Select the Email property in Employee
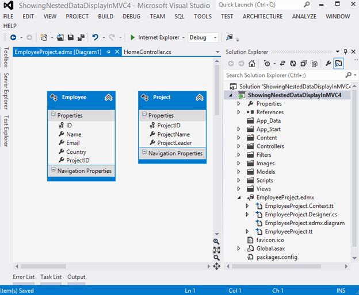This screenshot has width=359, height=295. [x=73, y=143]
